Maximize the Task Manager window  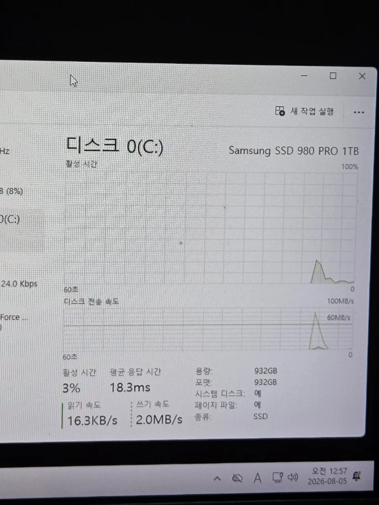[333, 76]
